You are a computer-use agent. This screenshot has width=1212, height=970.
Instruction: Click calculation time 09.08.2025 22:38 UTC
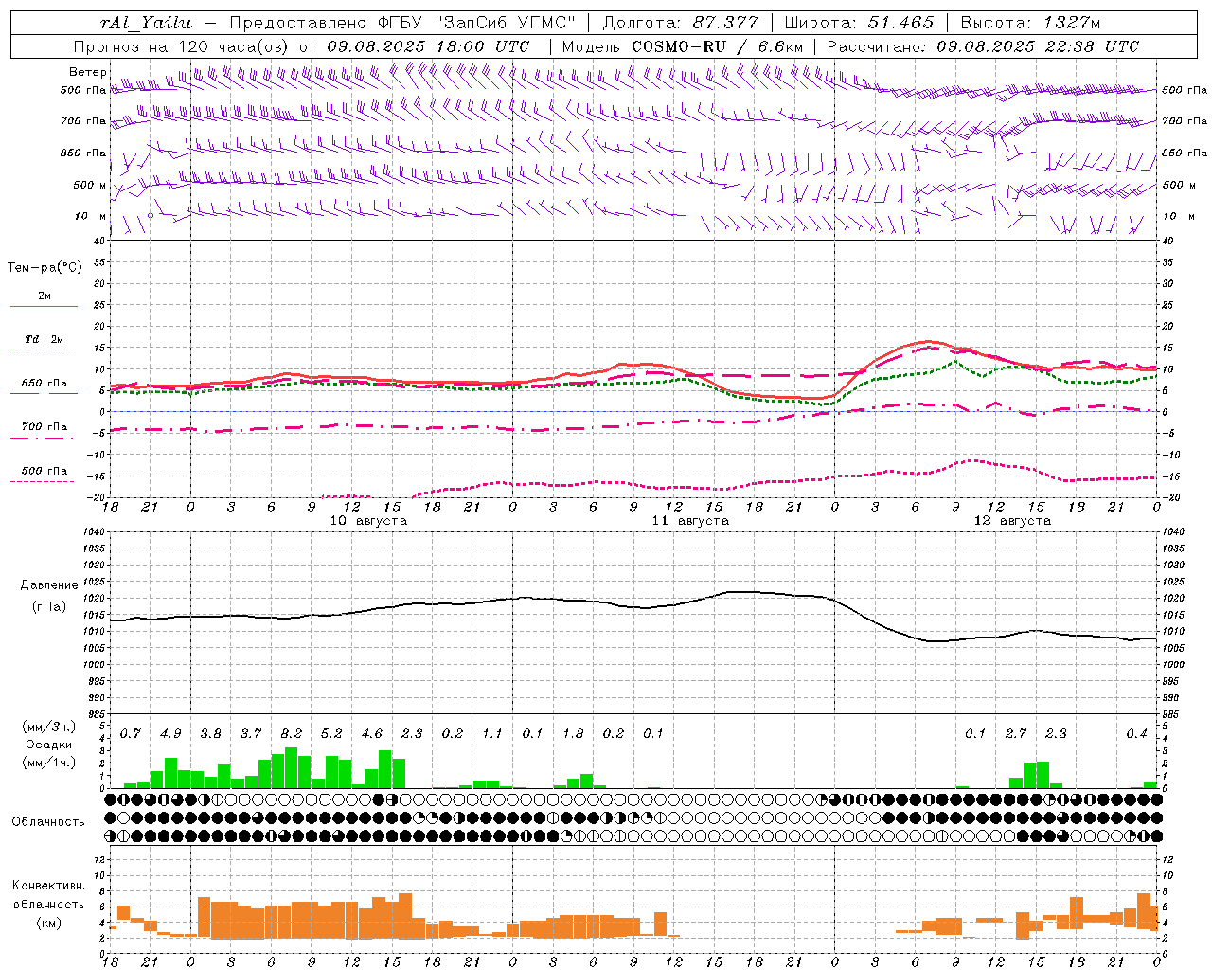[1038, 46]
